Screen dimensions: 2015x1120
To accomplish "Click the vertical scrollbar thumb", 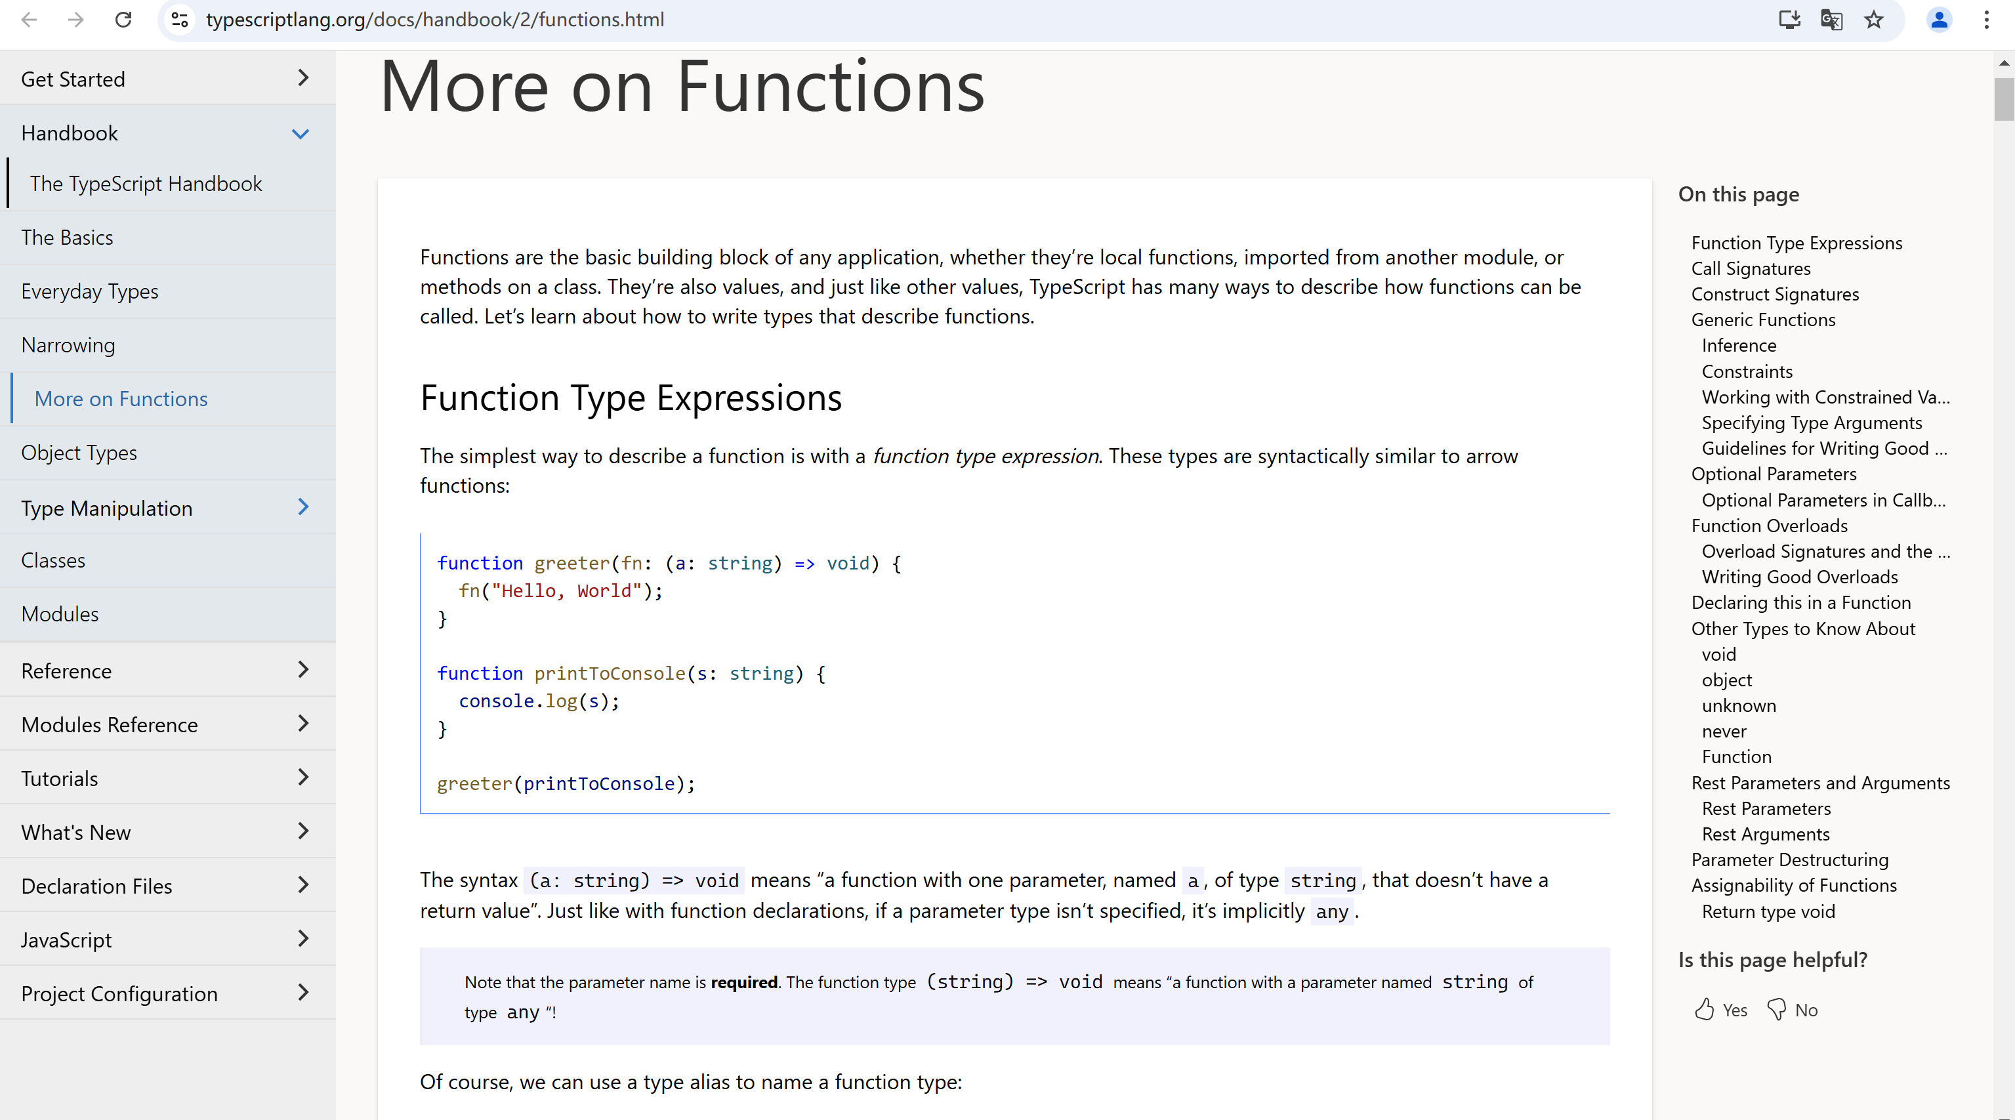I will coord(2003,100).
